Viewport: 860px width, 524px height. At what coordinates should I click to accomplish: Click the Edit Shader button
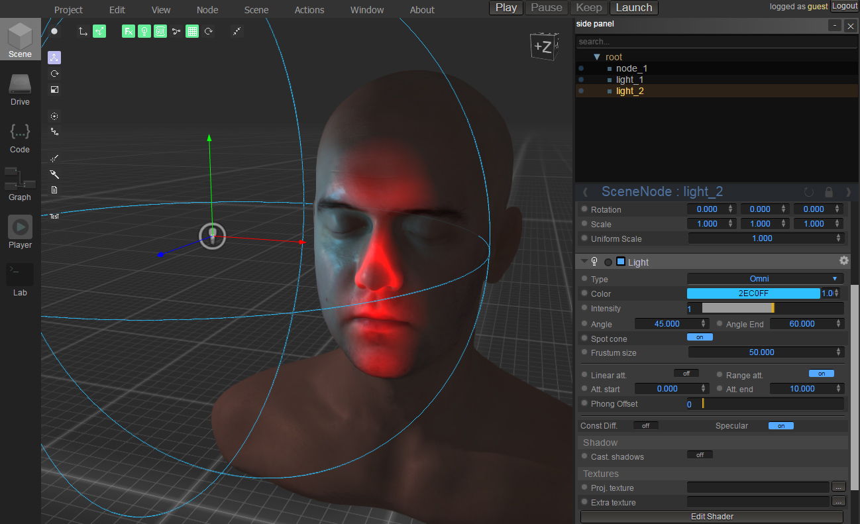pos(712,517)
